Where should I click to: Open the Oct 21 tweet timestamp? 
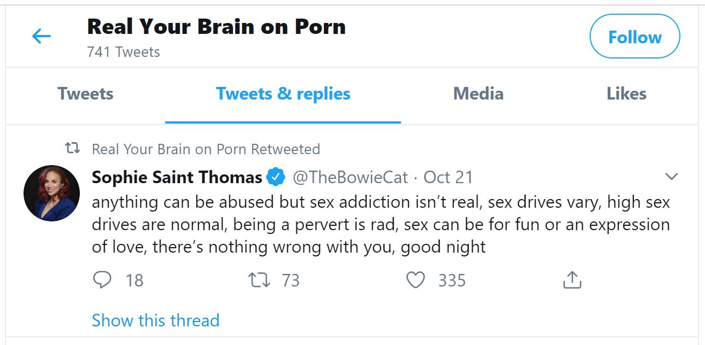(x=448, y=177)
